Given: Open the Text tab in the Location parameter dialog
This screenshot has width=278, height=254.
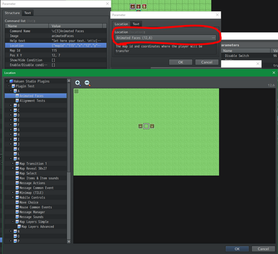Looking at the screenshot, I should [136, 24].
